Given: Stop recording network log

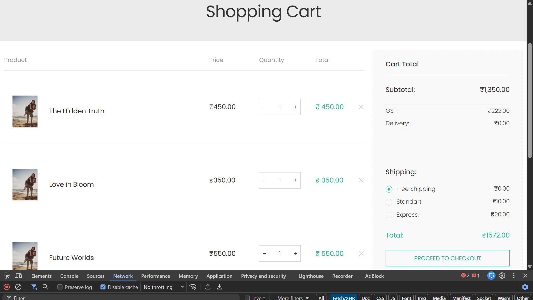Looking at the screenshot, I should [7, 287].
